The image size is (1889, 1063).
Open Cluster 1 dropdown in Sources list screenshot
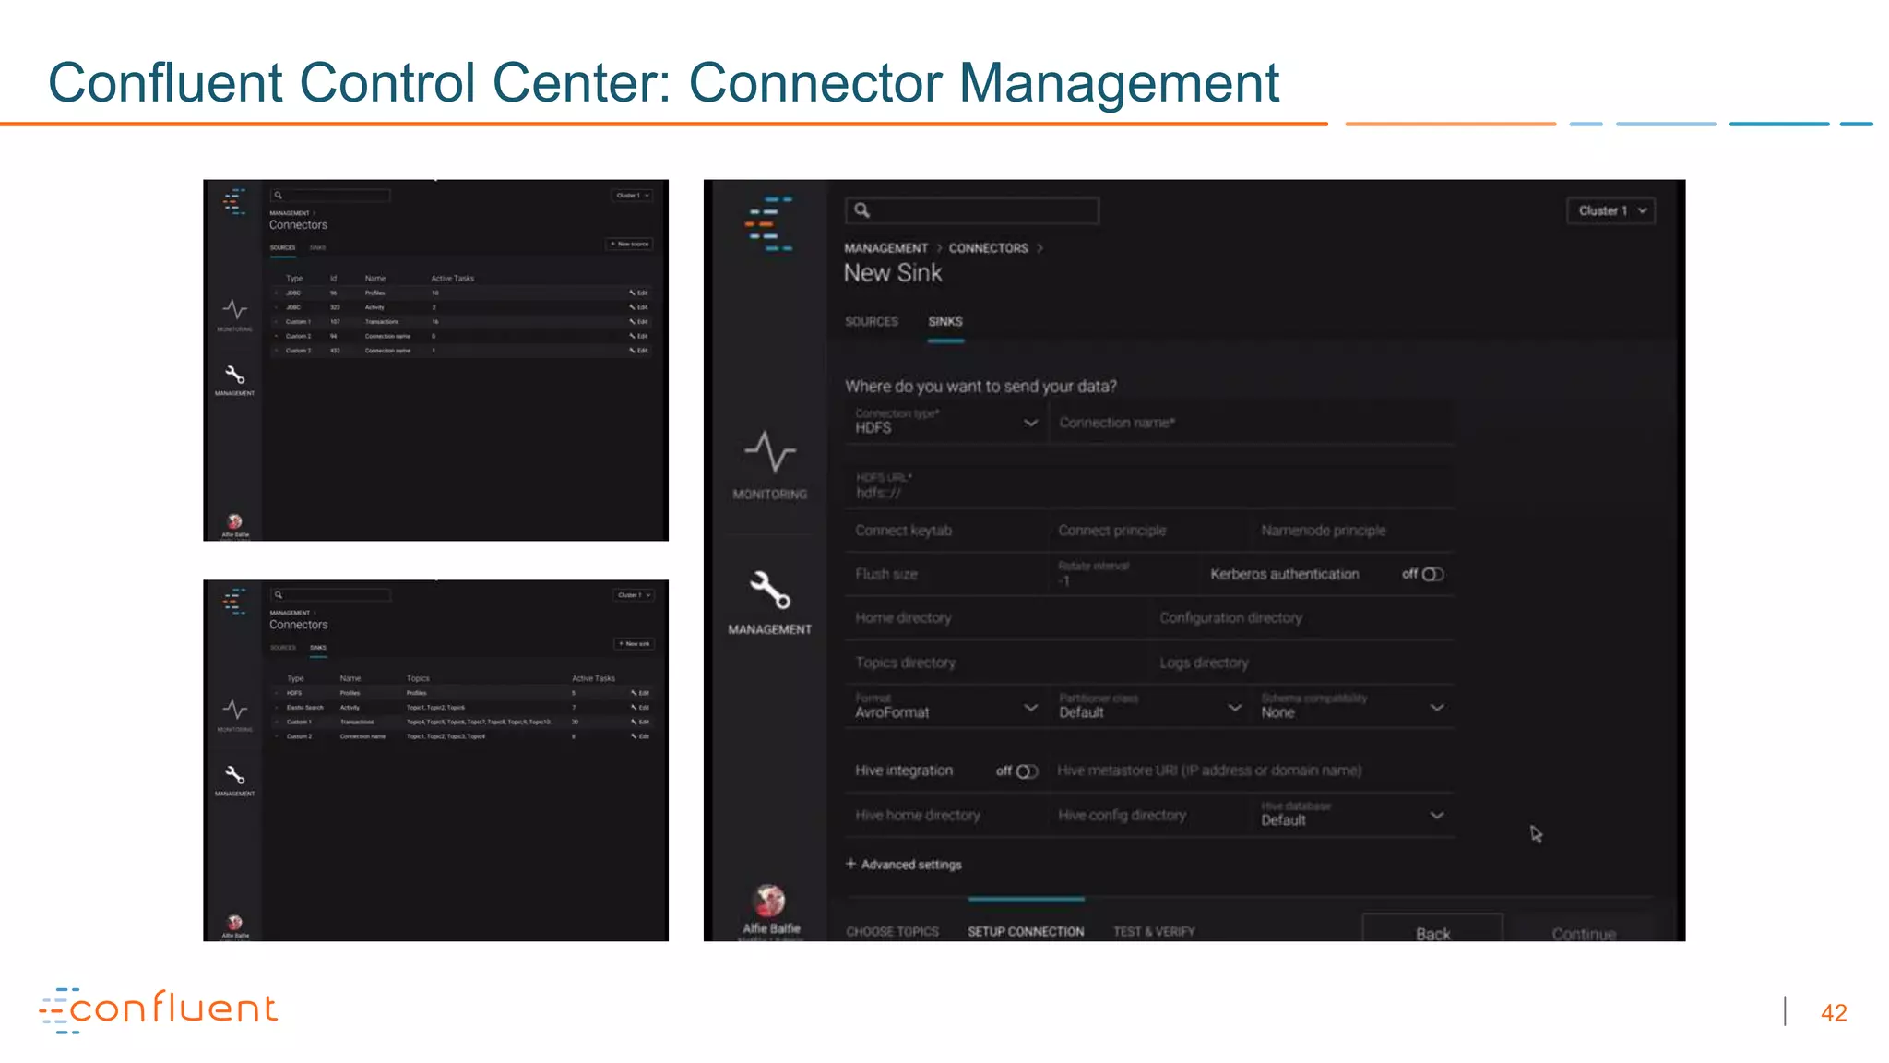(632, 196)
